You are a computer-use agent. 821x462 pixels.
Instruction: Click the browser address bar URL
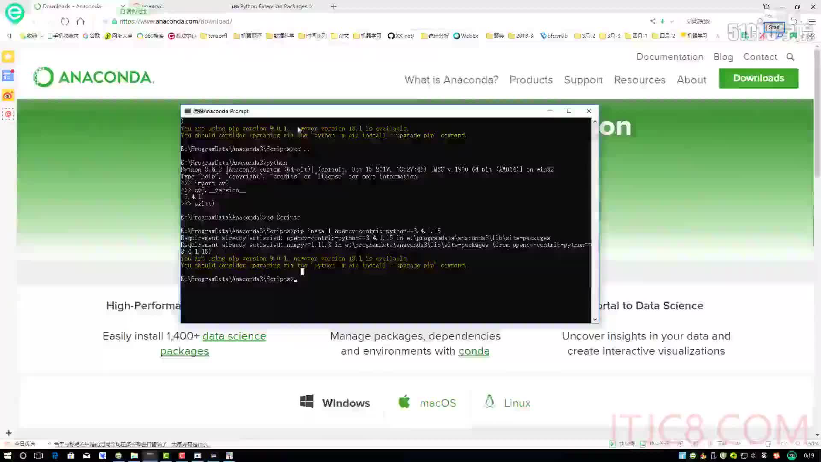[x=176, y=21]
